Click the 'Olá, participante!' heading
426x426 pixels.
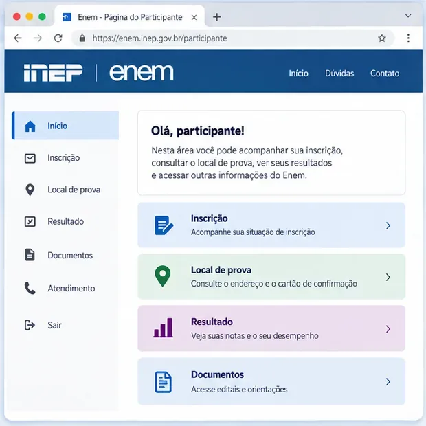point(197,131)
